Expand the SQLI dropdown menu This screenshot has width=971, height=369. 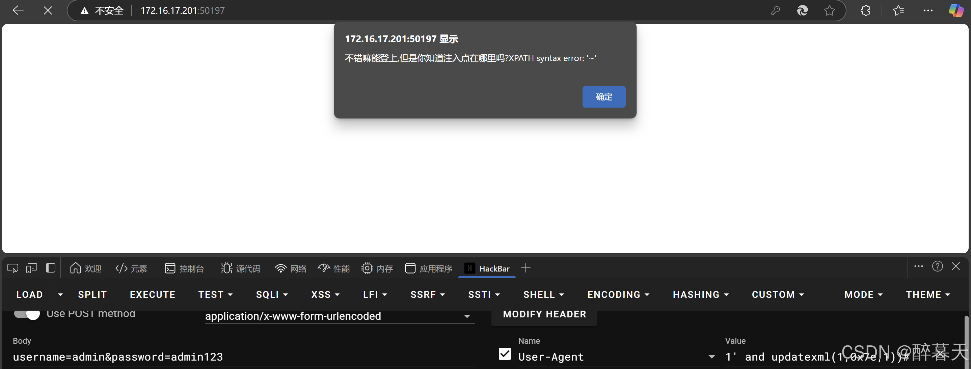[271, 294]
